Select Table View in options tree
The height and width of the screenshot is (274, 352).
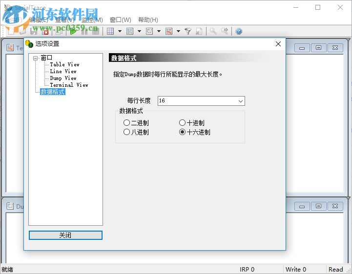click(64, 64)
